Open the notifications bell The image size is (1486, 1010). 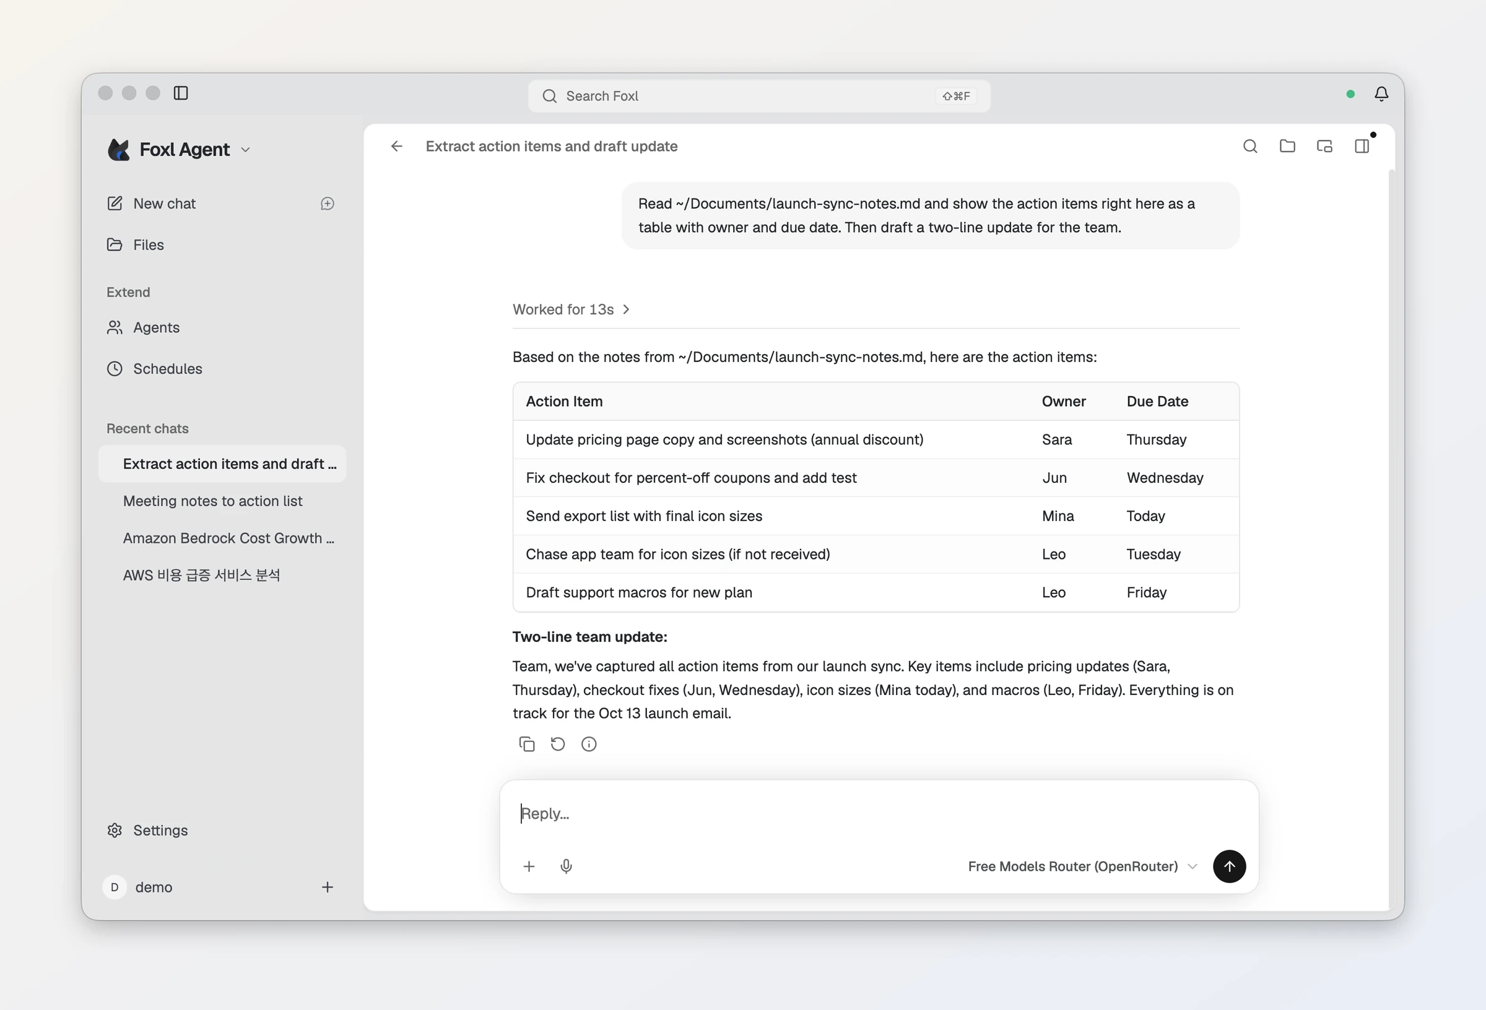click(x=1381, y=94)
